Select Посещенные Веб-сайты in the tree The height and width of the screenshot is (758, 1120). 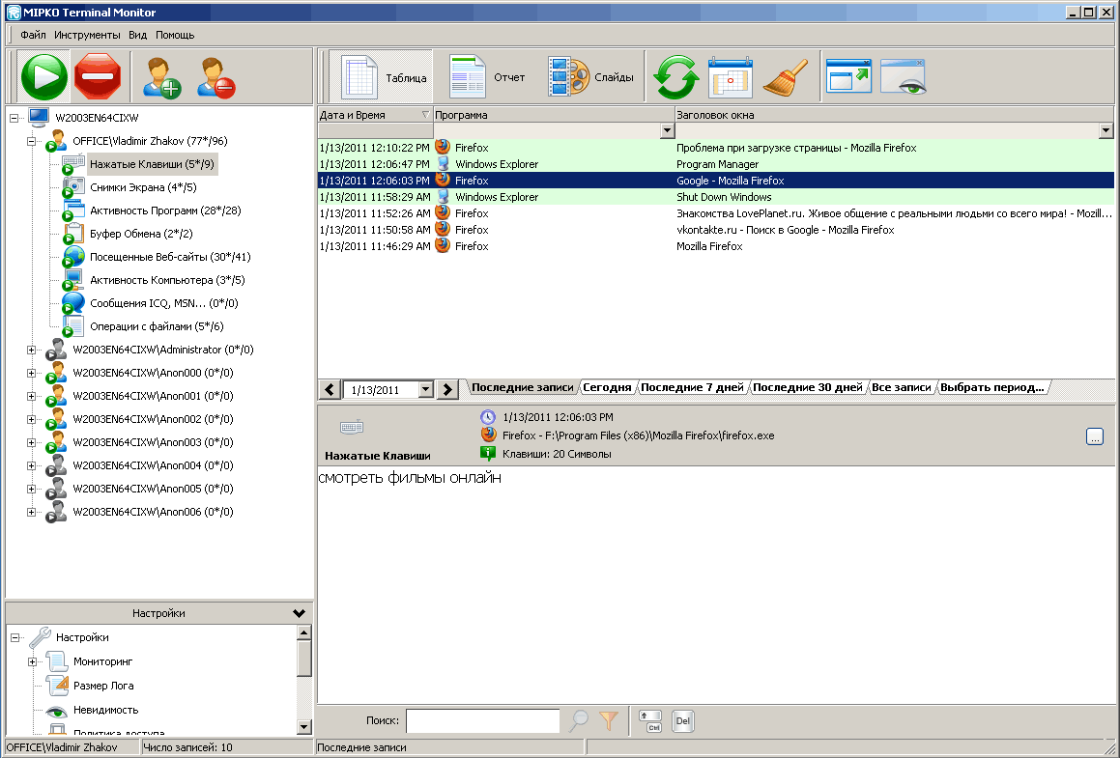[x=169, y=257]
